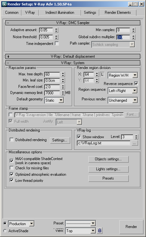146x237 pixels.
Task: Enable the Frame stamp checkbox
Action: [11, 115]
